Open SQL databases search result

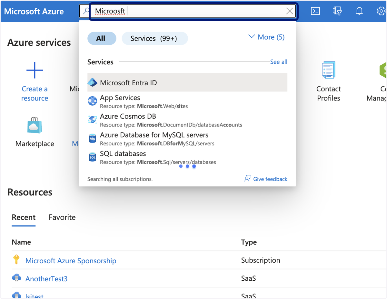[187, 157]
